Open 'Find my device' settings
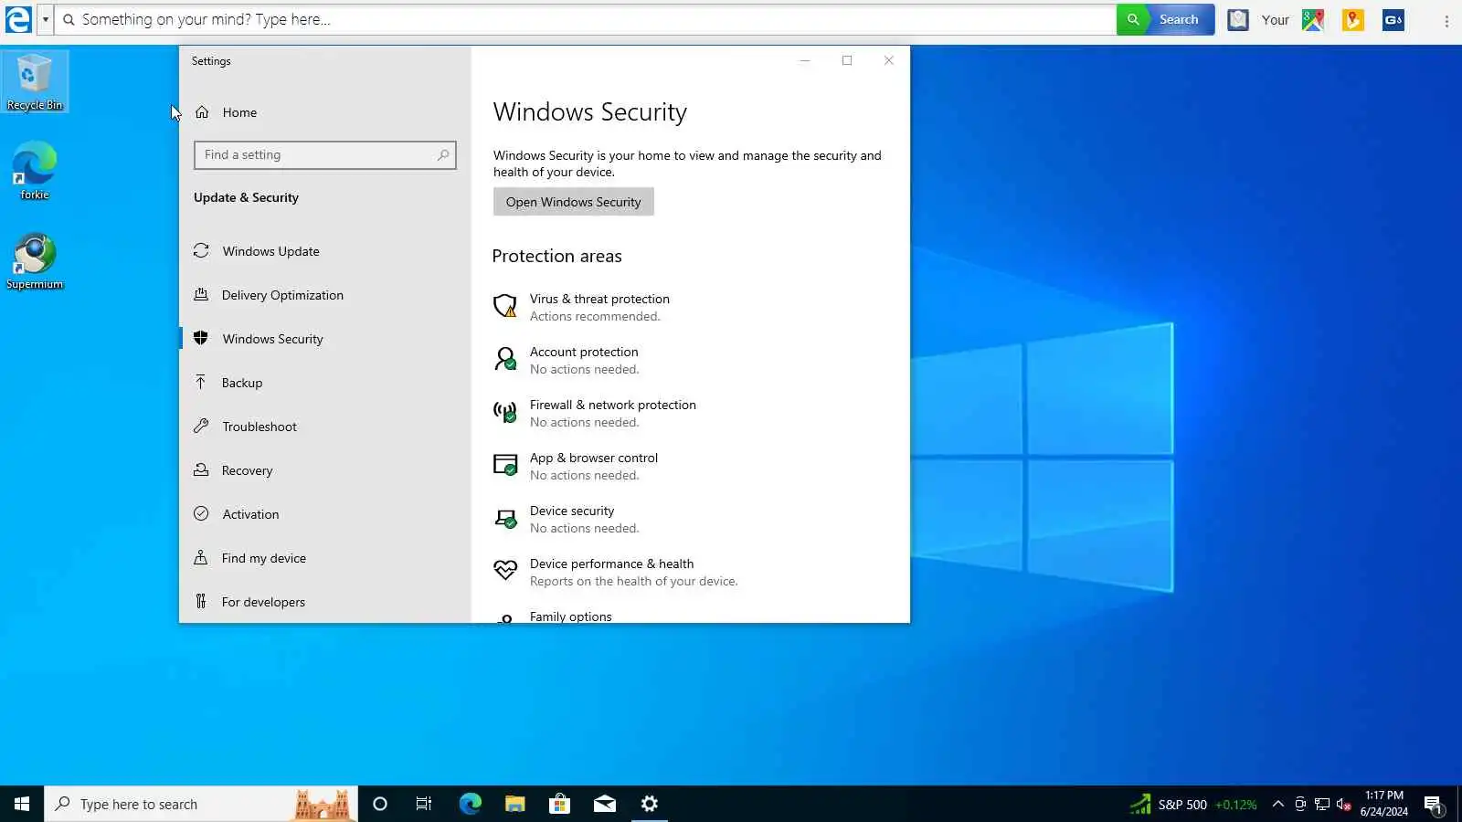The image size is (1462, 822). [x=324, y=558]
